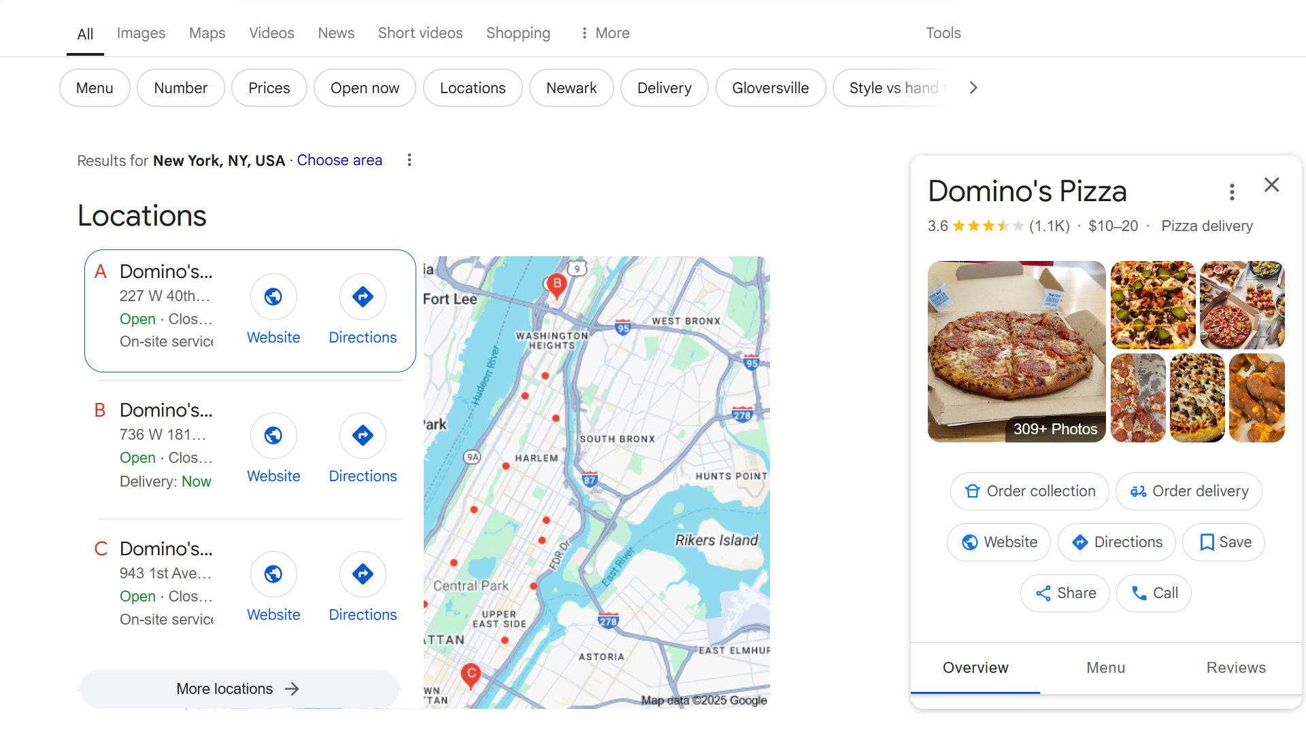Apply the Prices filter chip
Viewport: 1306px width, 734px height.
269,88
